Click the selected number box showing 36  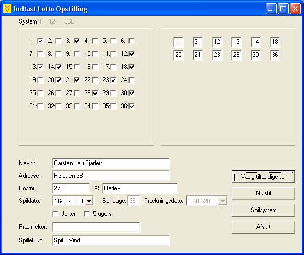pos(275,55)
